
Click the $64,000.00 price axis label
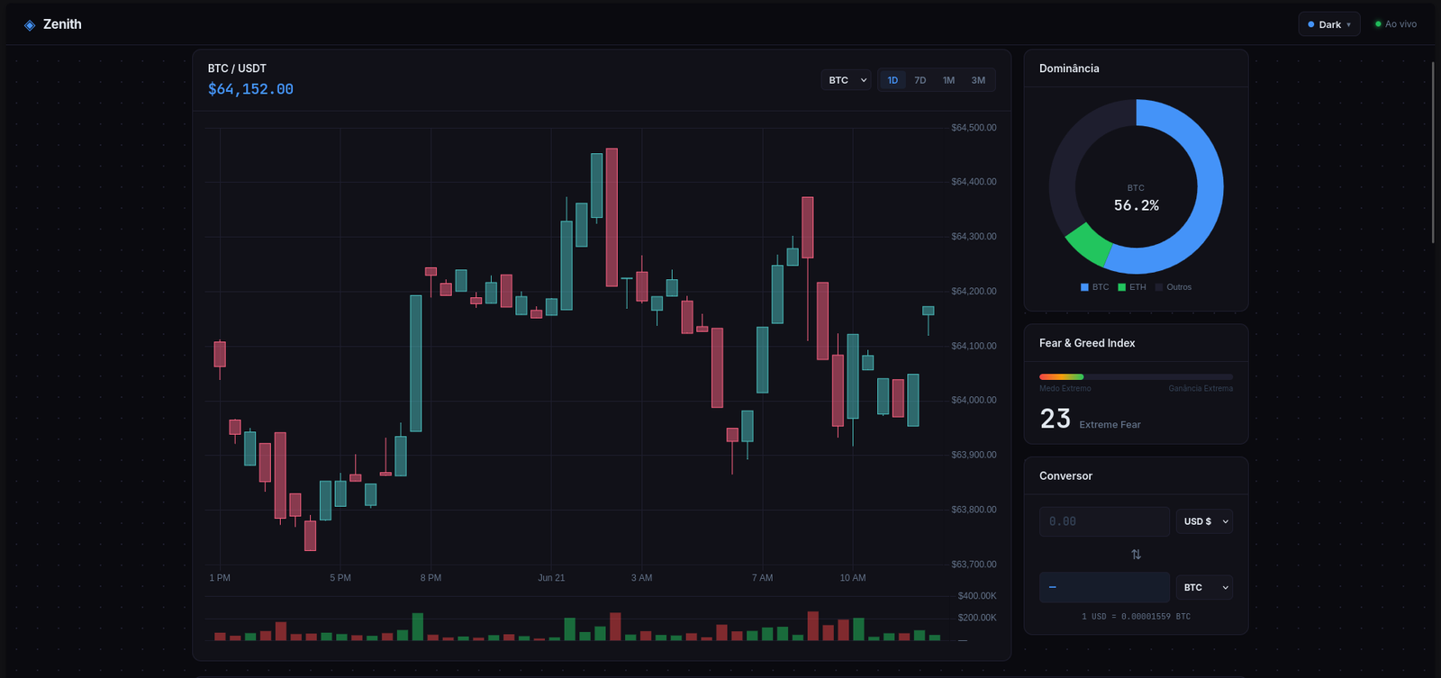[x=974, y=401]
